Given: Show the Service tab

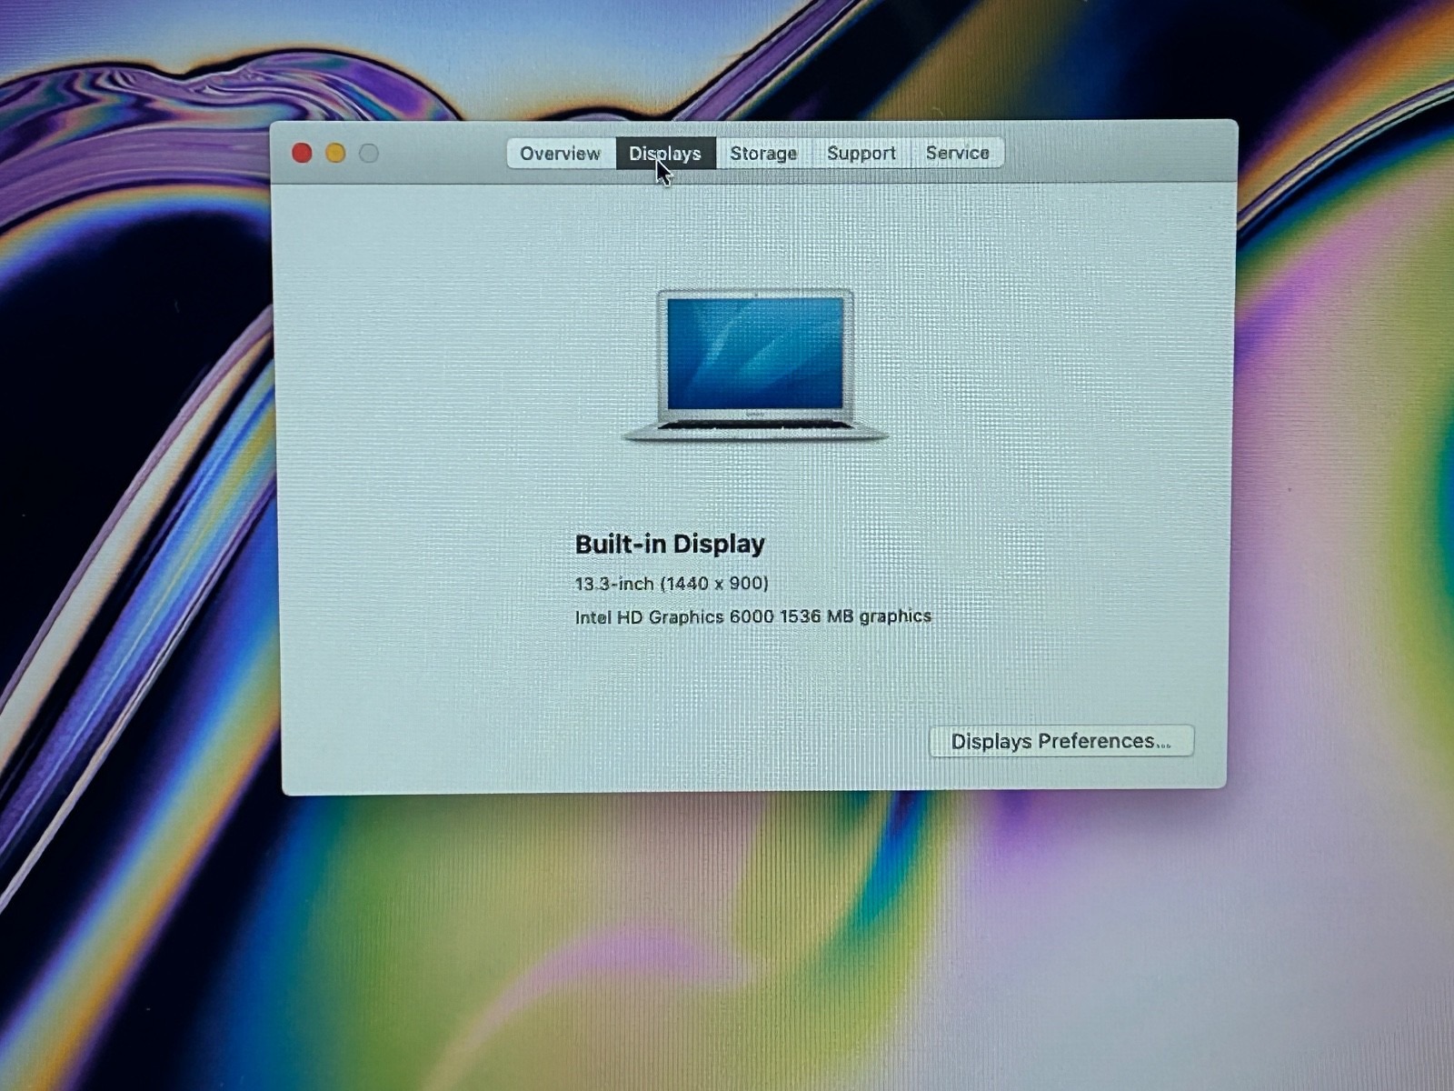Looking at the screenshot, I should click(x=958, y=153).
